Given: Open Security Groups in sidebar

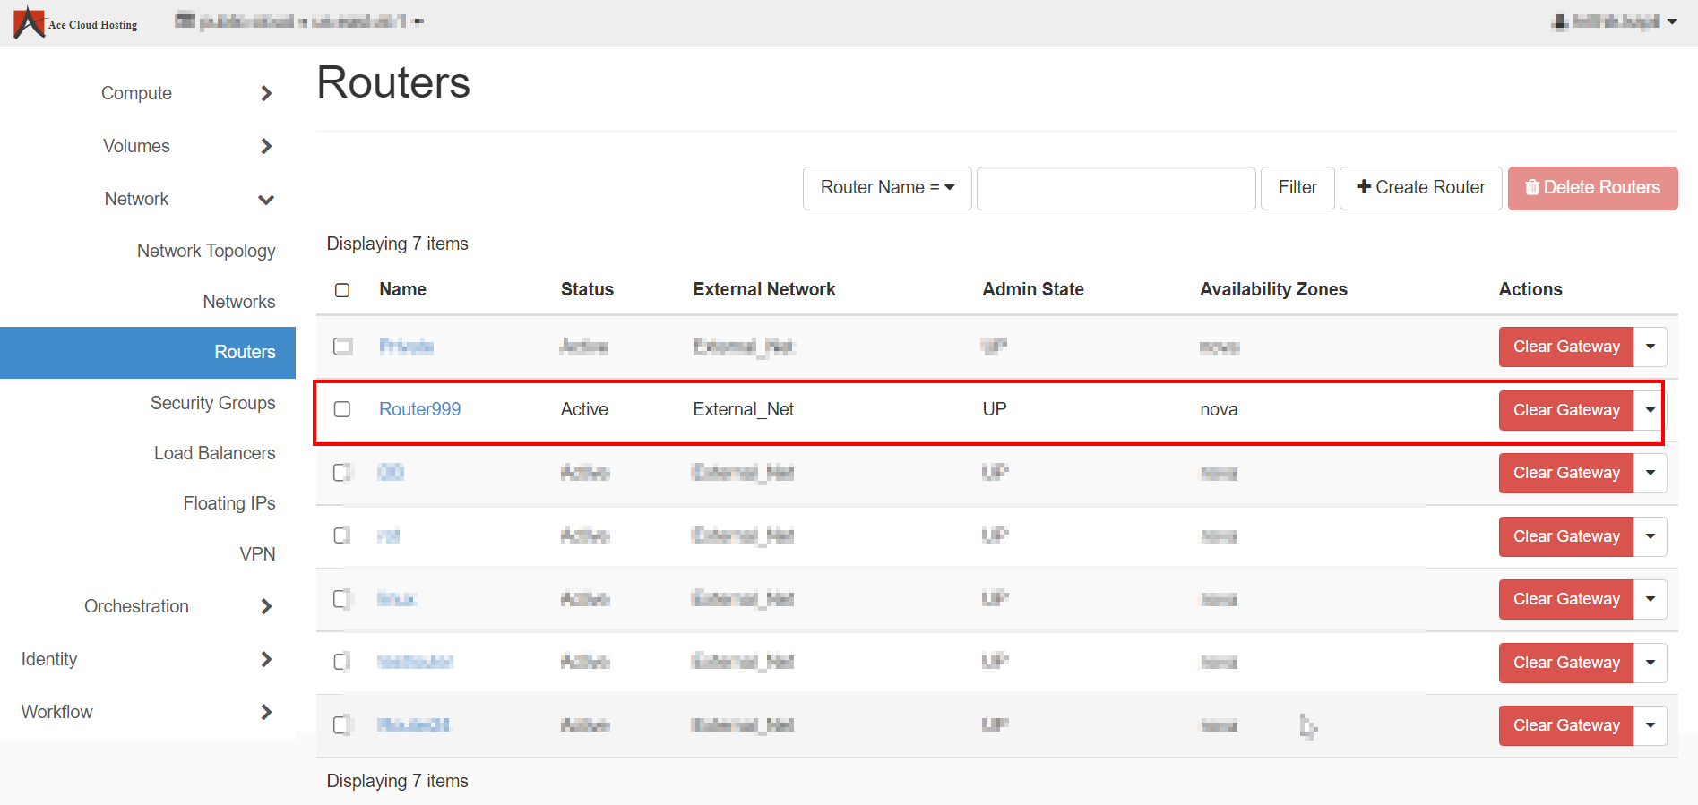Looking at the screenshot, I should tap(212, 403).
